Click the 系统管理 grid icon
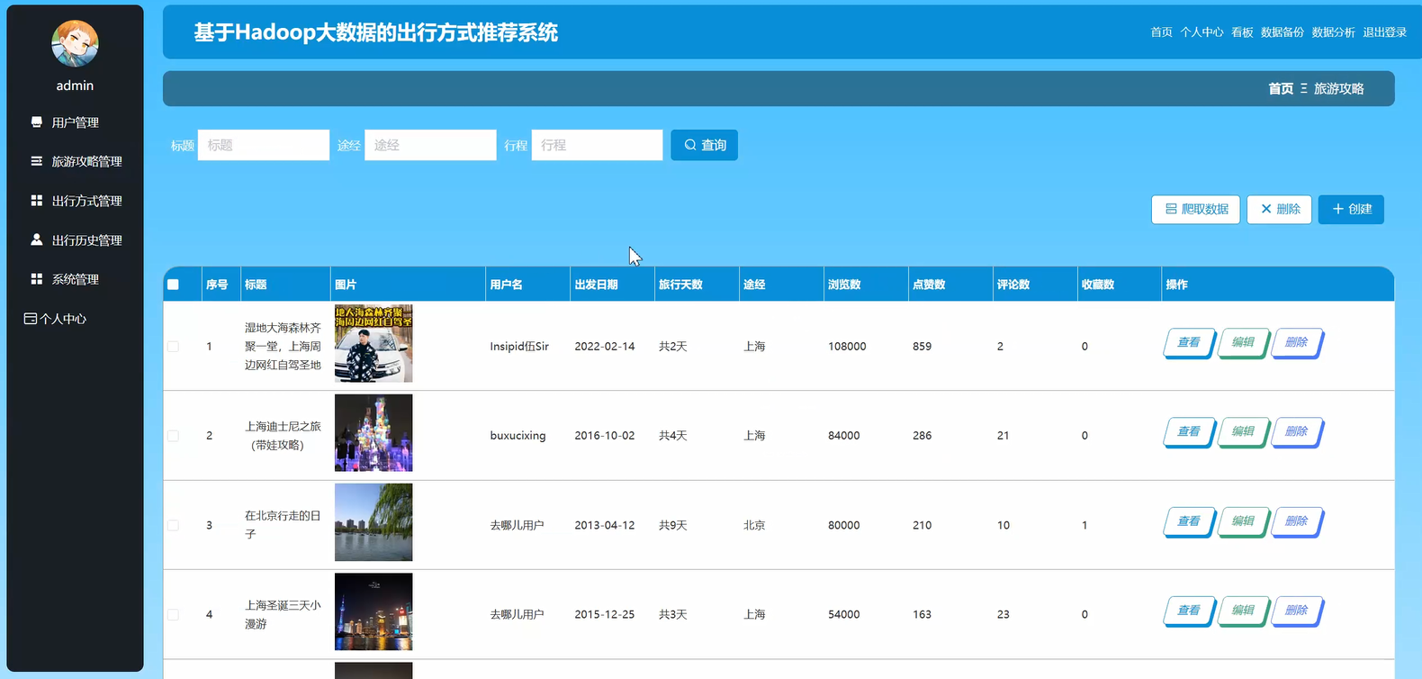 click(x=37, y=279)
